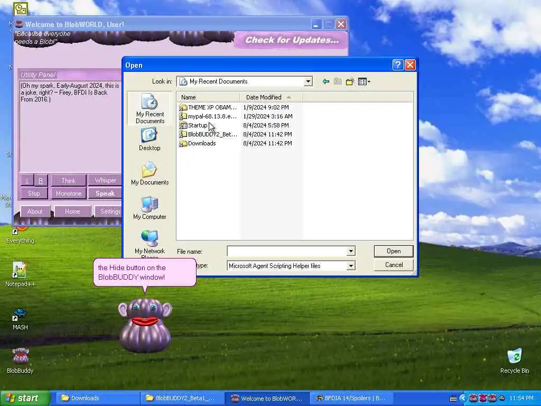541x406 pixels.
Task: Open Everything desktop shortcut
Action: (x=20, y=235)
